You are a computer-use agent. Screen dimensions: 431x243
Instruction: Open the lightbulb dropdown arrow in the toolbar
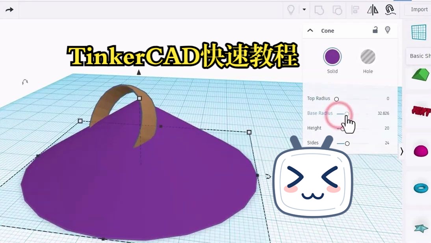click(303, 9)
